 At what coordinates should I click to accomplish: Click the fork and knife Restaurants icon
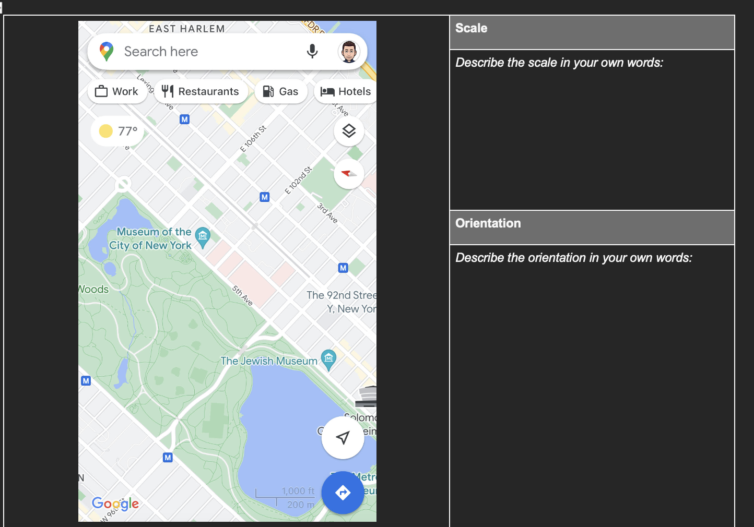tap(167, 91)
